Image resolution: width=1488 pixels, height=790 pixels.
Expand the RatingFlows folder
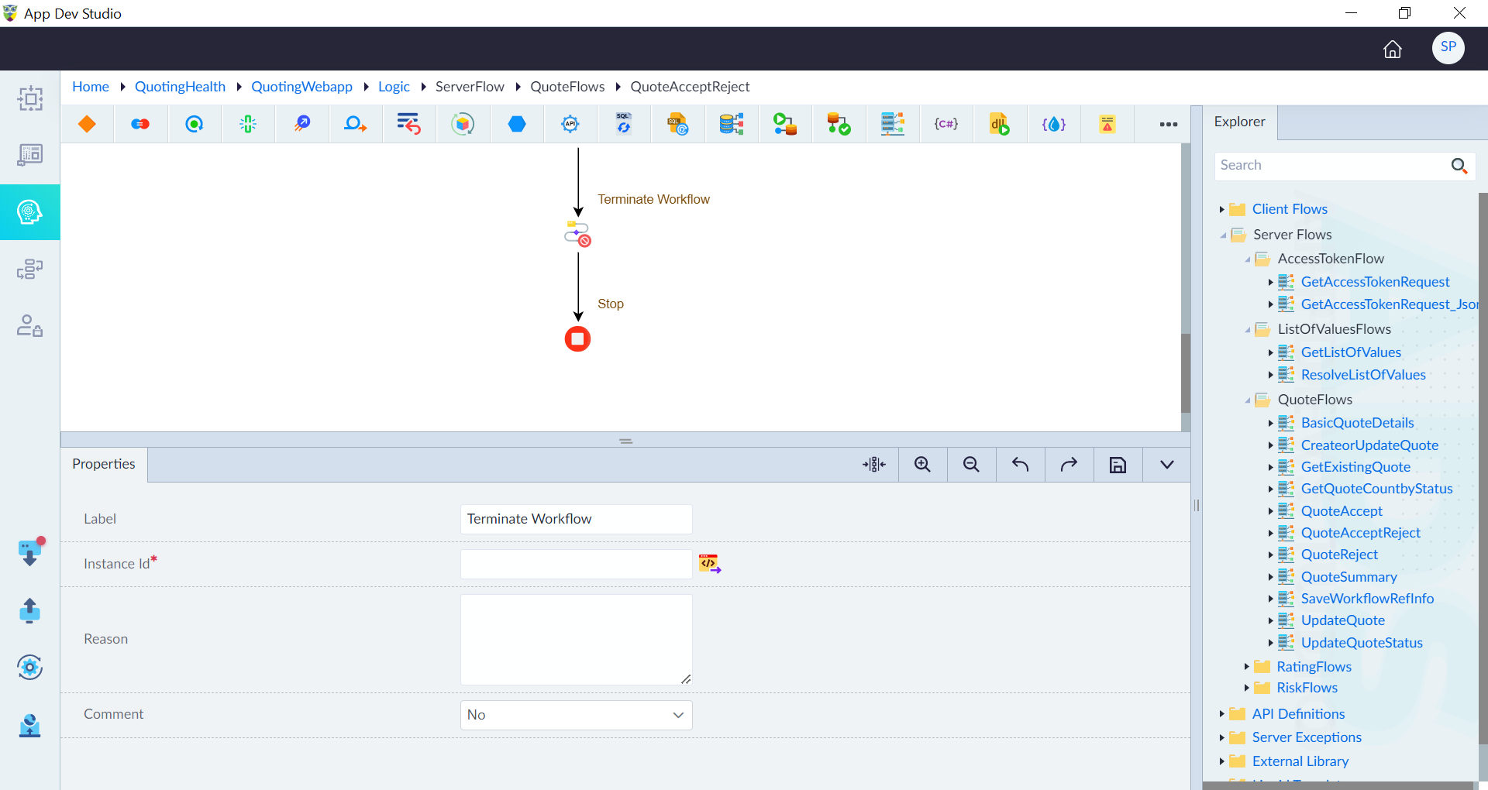(x=1246, y=667)
